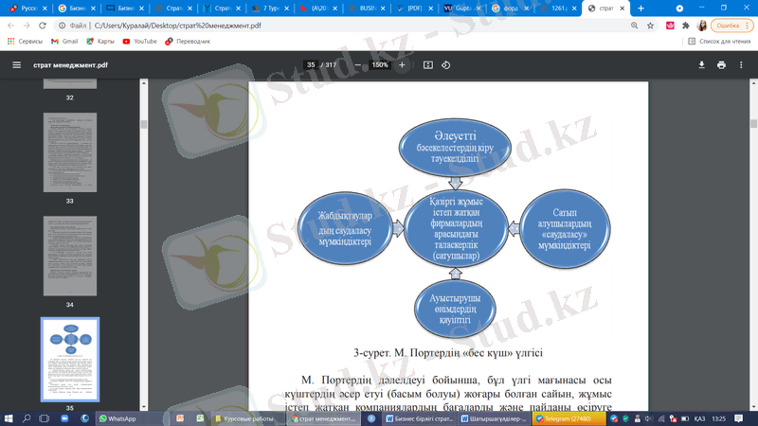758x426 pixels.
Task: Switch the КАЗ keyboard language indicator
Action: click(699, 418)
